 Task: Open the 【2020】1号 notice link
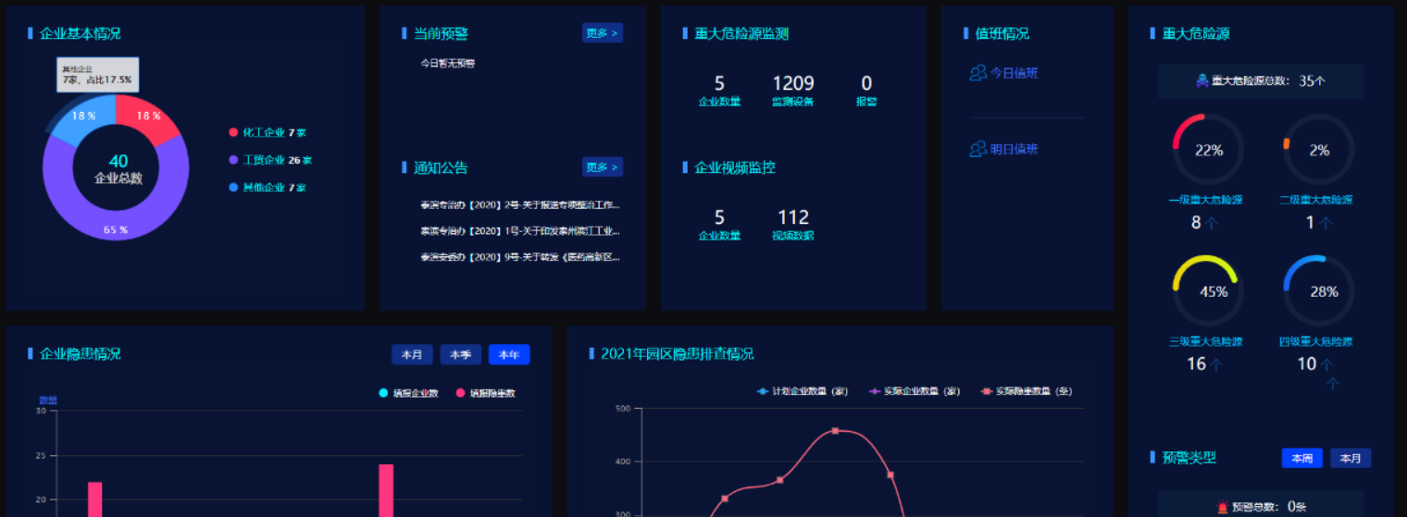(520, 231)
